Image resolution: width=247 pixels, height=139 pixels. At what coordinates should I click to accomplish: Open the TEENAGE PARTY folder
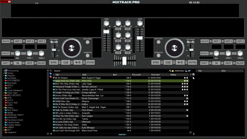click(x=15, y=115)
